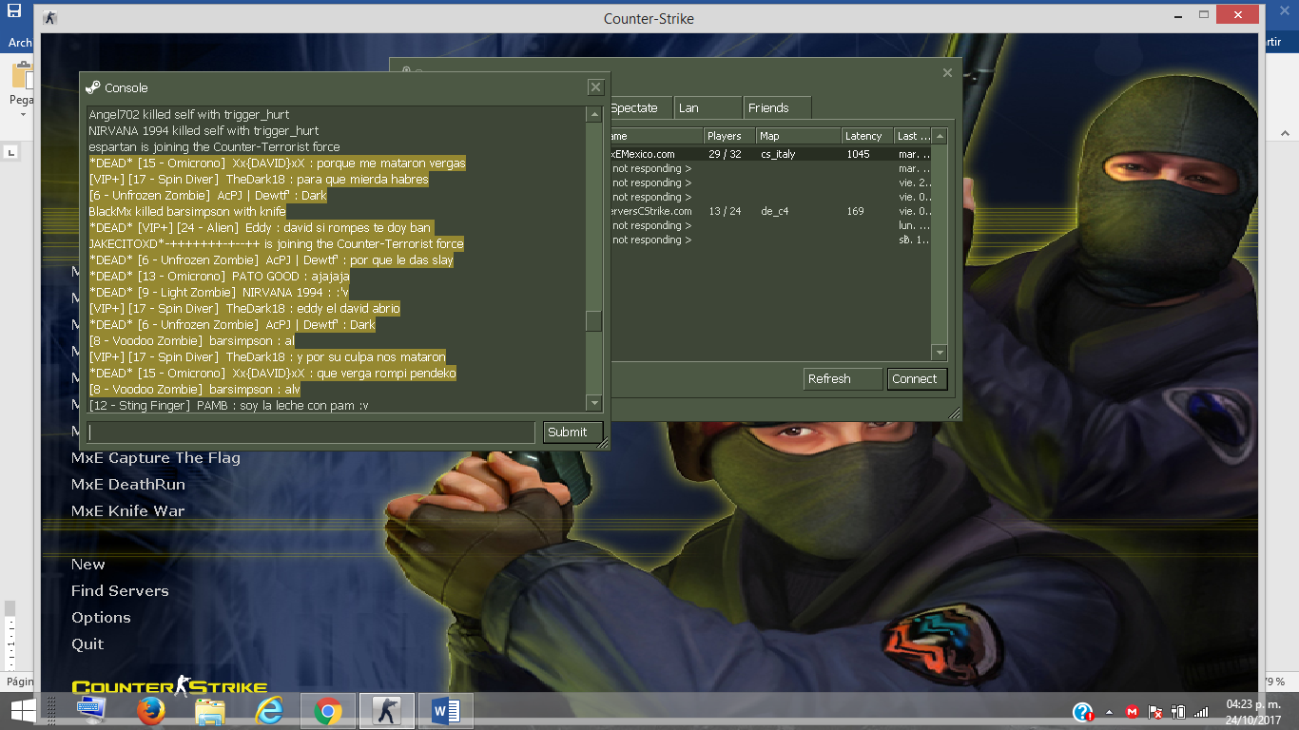
Task: Click Submit in the Console
Action: [572, 432]
